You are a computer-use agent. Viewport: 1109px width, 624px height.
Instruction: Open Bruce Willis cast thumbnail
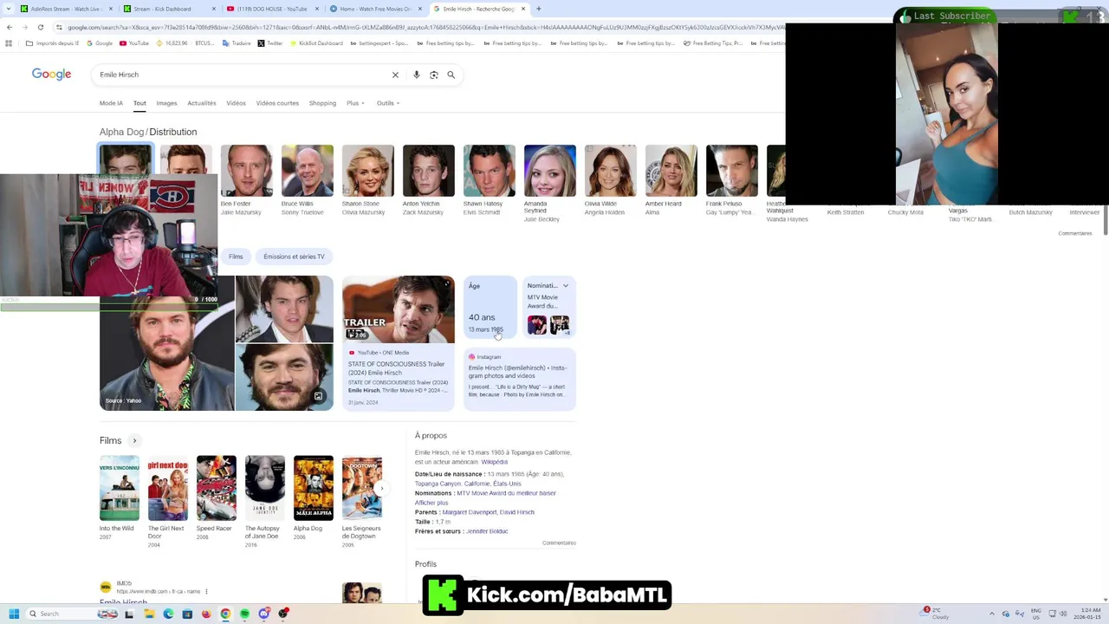[x=307, y=171]
